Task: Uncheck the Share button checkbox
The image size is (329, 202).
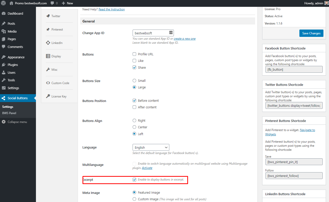Action: click(134, 67)
